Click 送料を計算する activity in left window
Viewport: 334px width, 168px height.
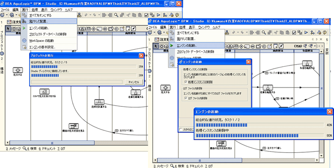tap(99, 103)
